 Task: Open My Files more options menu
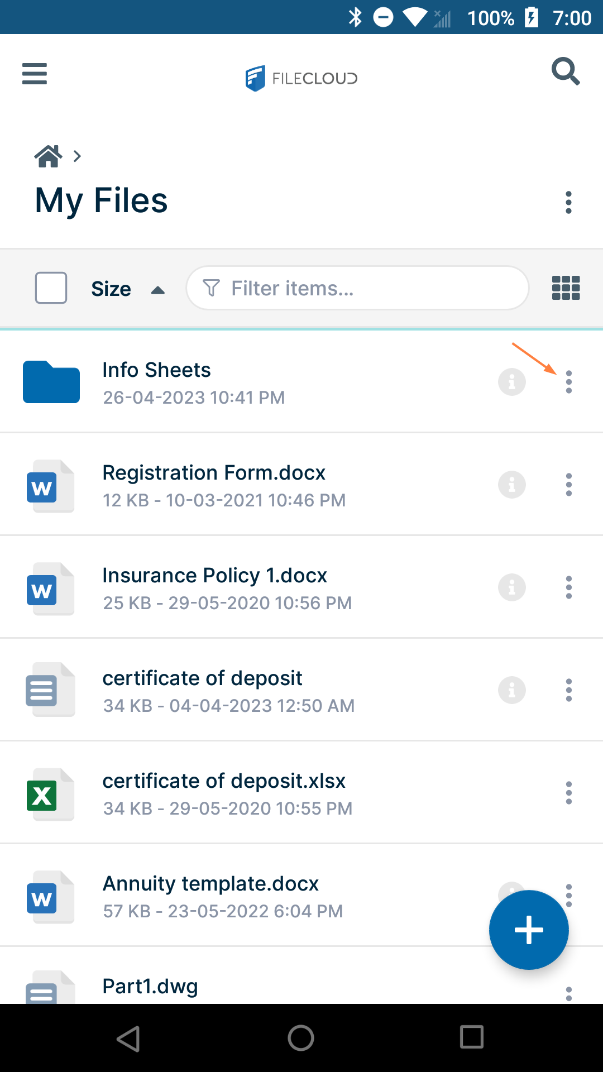click(x=568, y=202)
